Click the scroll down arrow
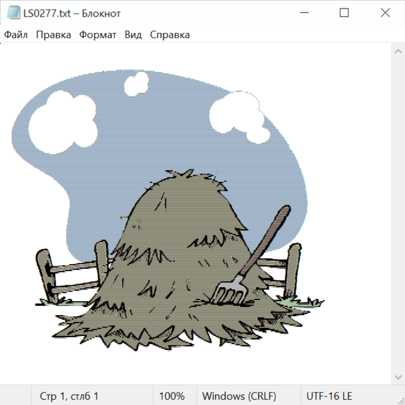The width and height of the screenshot is (405, 405). 398,377
